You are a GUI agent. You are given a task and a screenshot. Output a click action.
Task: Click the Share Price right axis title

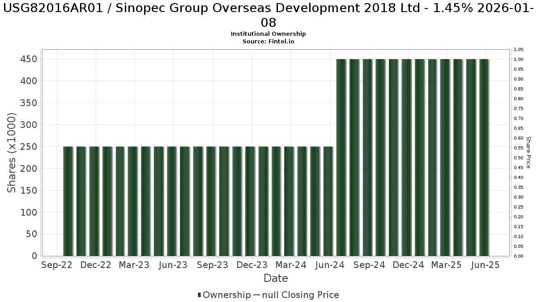tap(528, 153)
